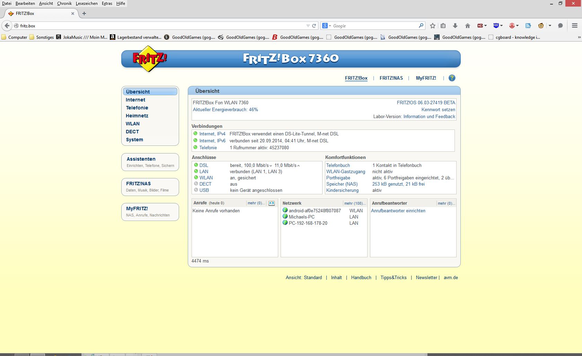582x356 pixels.
Task: Expand the monkey extension dropdown arrow
Action: (550, 26)
